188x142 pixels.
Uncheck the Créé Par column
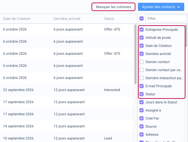(x=142, y=118)
